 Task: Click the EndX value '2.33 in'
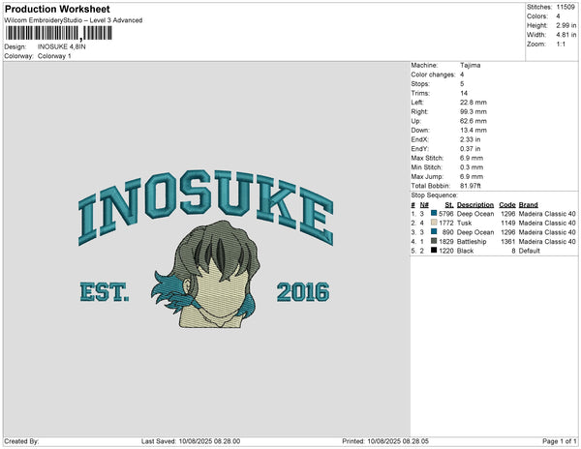[x=471, y=139]
